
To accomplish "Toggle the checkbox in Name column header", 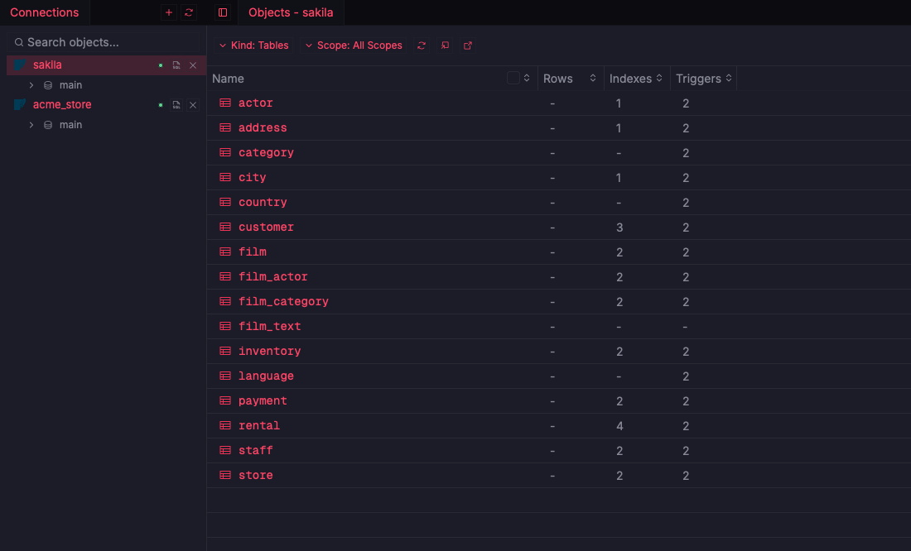I will [513, 78].
